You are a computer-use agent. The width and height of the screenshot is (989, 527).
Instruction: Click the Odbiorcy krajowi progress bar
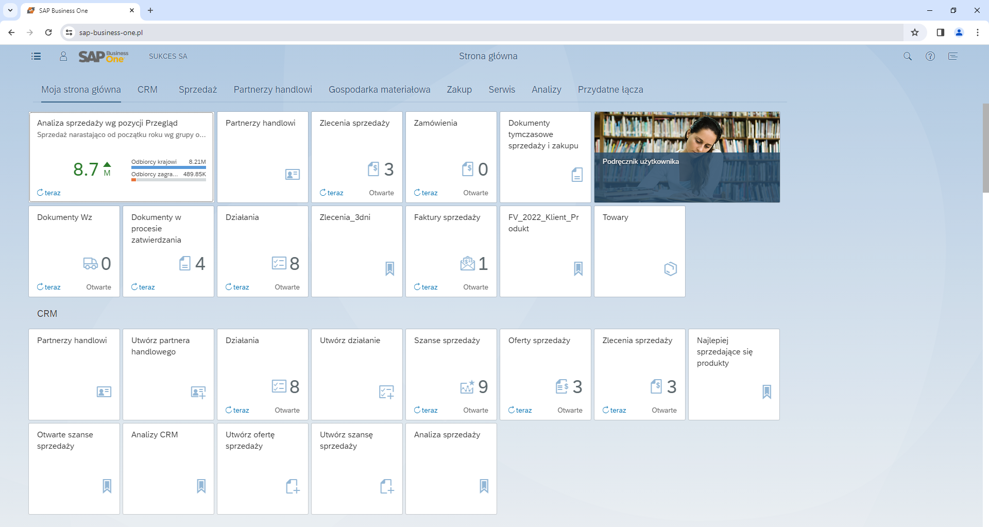click(x=168, y=167)
